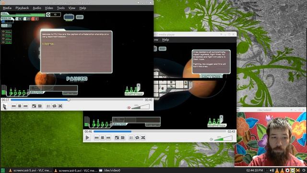Viewport: 307px width, 173px height.
Task: Click total time 02:43 in screencast-6 window
Action: point(231,131)
